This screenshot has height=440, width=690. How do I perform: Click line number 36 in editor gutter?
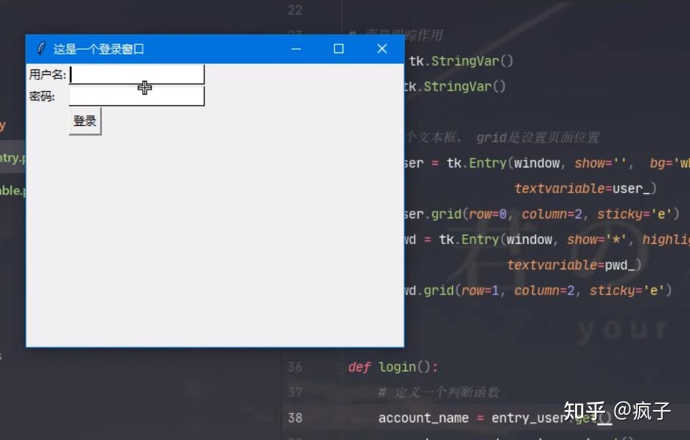click(x=295, y=367)
